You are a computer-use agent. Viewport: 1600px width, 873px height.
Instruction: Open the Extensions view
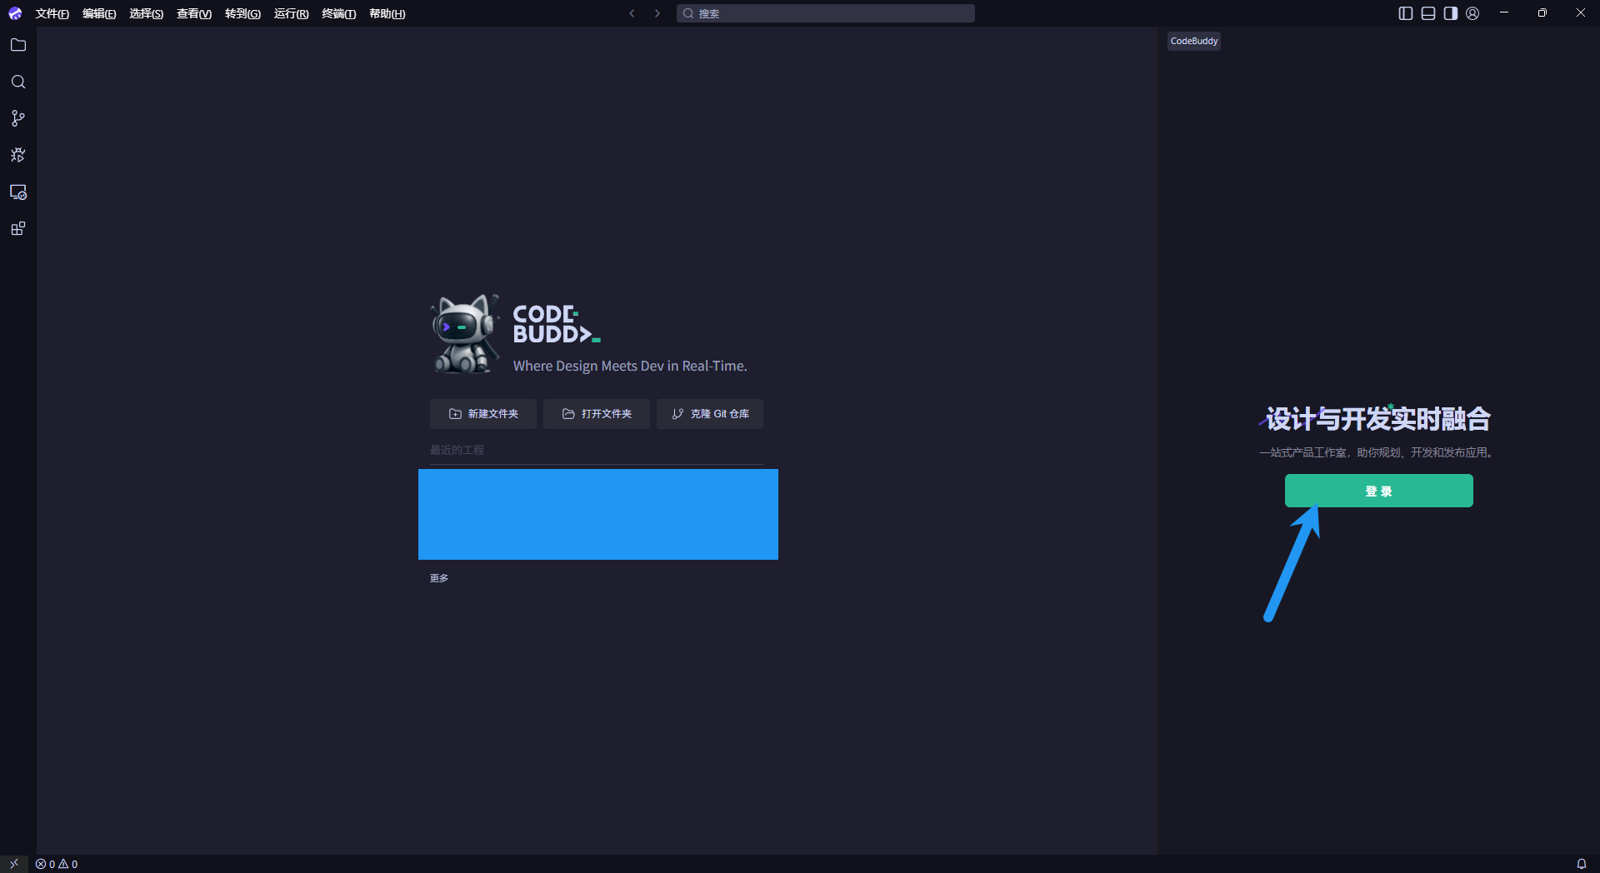[x=18, y=229]
